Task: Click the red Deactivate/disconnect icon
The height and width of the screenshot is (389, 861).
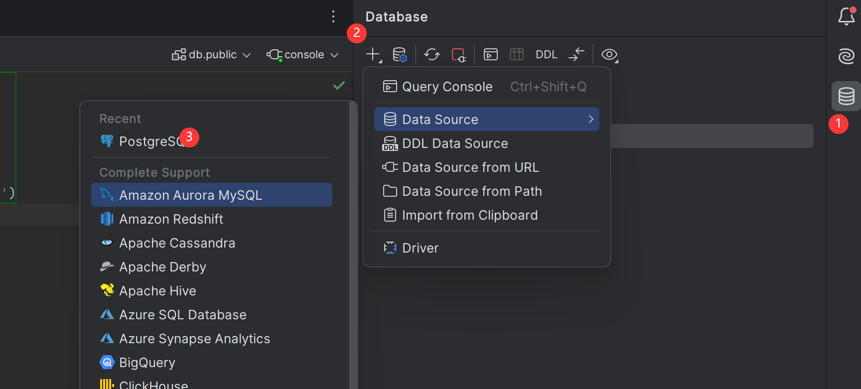Action: [458, 54]
